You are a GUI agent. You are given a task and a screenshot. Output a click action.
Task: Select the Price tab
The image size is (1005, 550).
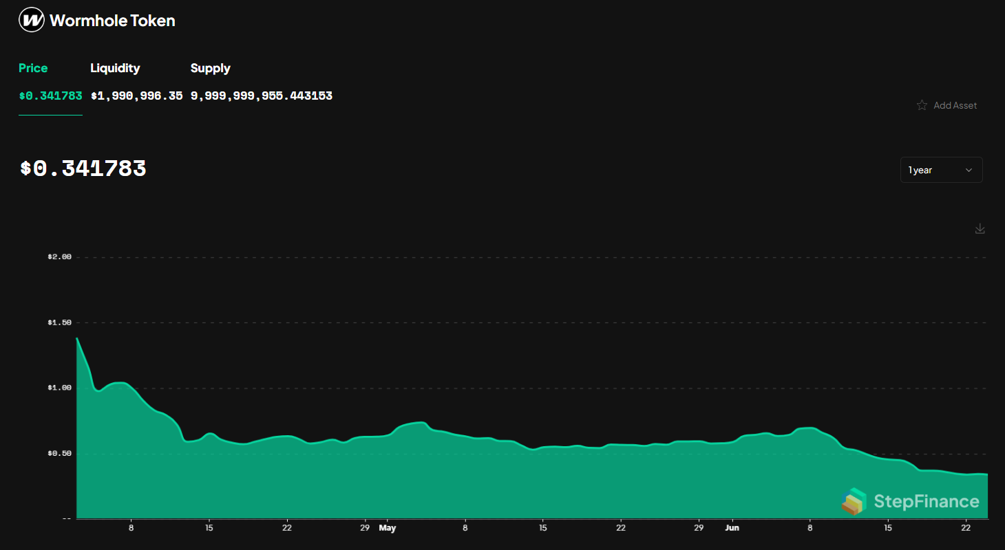click(33, 68)
